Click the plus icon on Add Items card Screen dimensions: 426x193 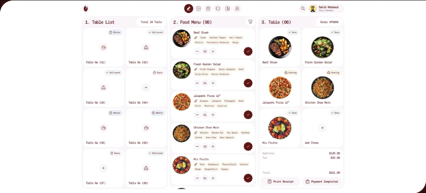pyautogui.click(x=322, y=128)
